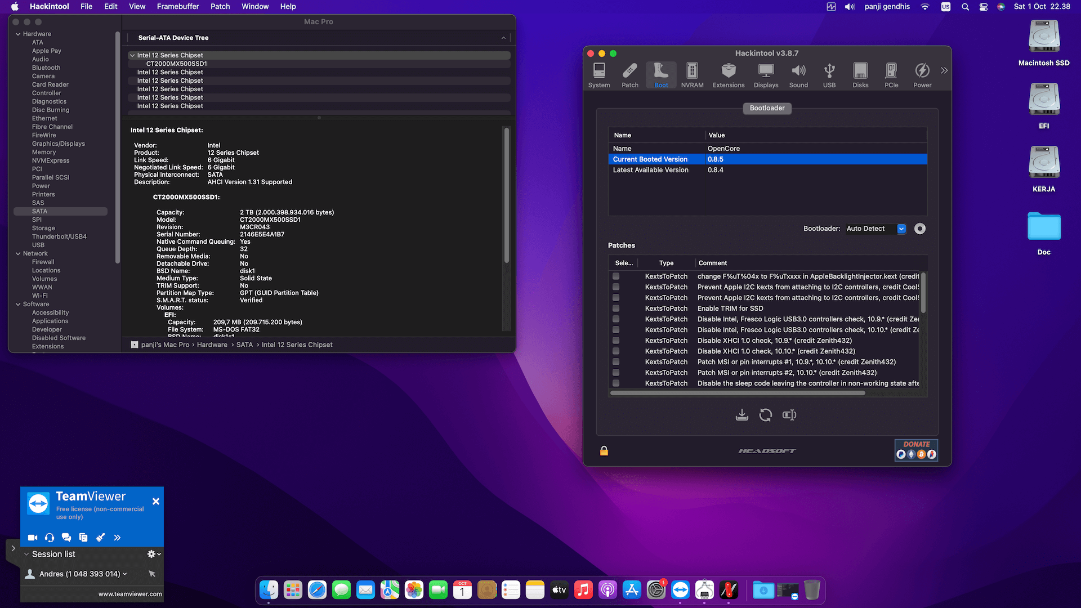The height and width of the screenshot is (608, 1081).
Task: Click Hardware in the breadcrumb path
Action: click(x=212, y=345)
